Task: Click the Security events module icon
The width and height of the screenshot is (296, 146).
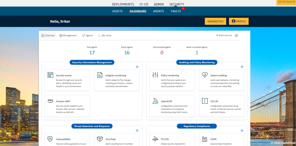Action: click(50, 75)
